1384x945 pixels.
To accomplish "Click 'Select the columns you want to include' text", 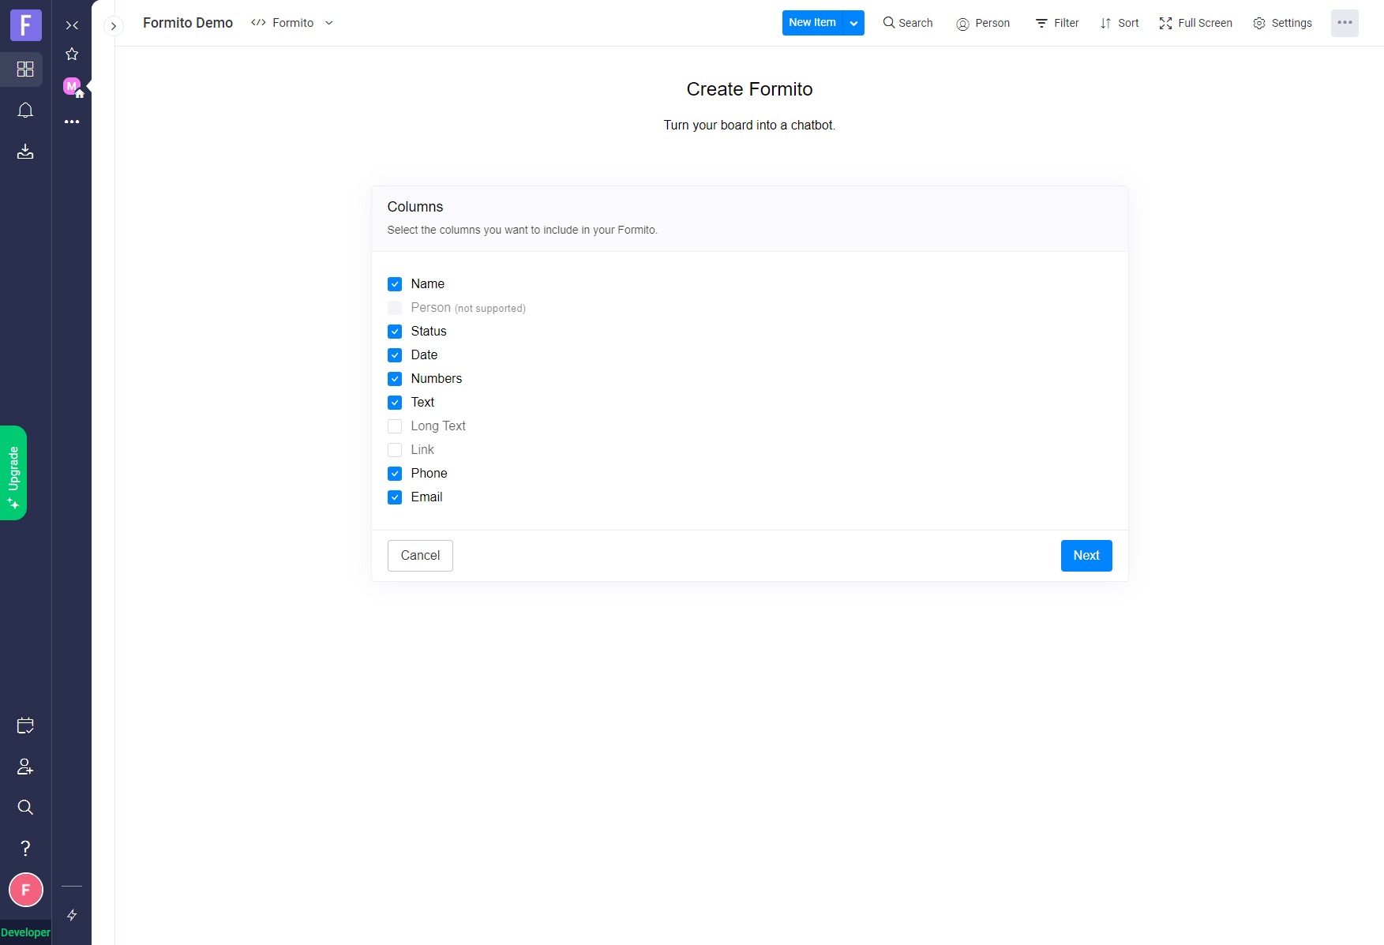I will [x=522, y=230].
